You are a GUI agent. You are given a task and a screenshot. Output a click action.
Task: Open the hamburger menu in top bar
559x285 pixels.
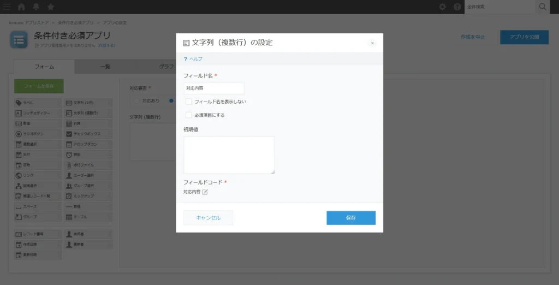pyautogui.click(x=7, y=7)
